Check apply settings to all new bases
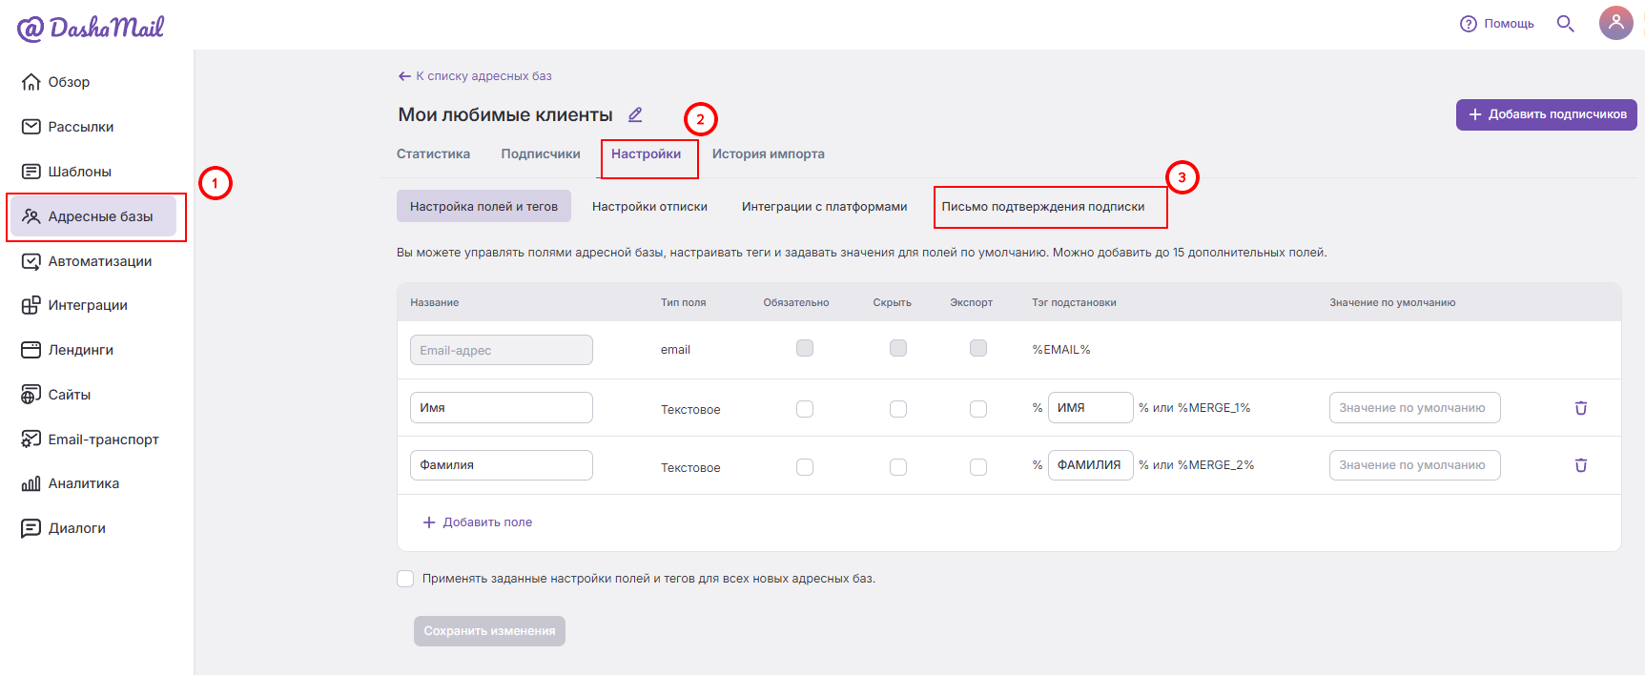The height and width of the screenshot is (675, 1645). pos(405,579)
